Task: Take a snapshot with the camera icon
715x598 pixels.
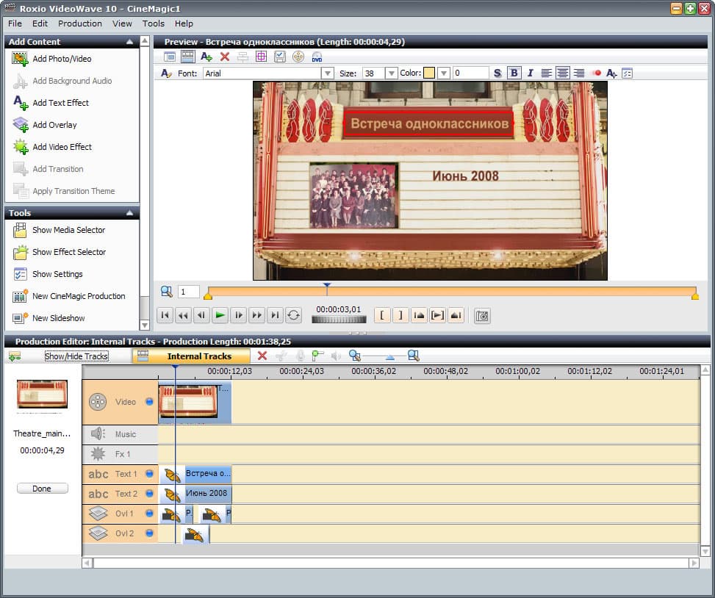Action: [482, 316]
